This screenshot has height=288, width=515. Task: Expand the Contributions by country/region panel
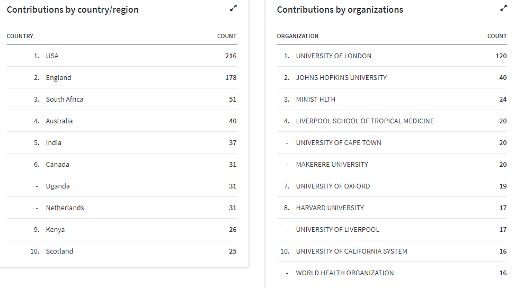(x=233, y=8)
